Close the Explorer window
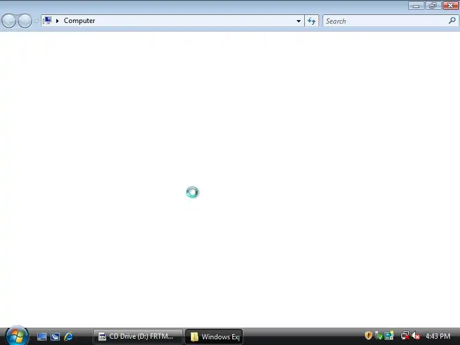 tap(450, 6)
